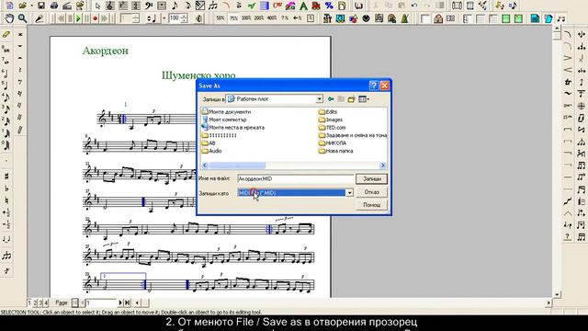Viewport: 588px width, 331px height.
Task: Click the Отказ cancel button
Action: [371, 192]
